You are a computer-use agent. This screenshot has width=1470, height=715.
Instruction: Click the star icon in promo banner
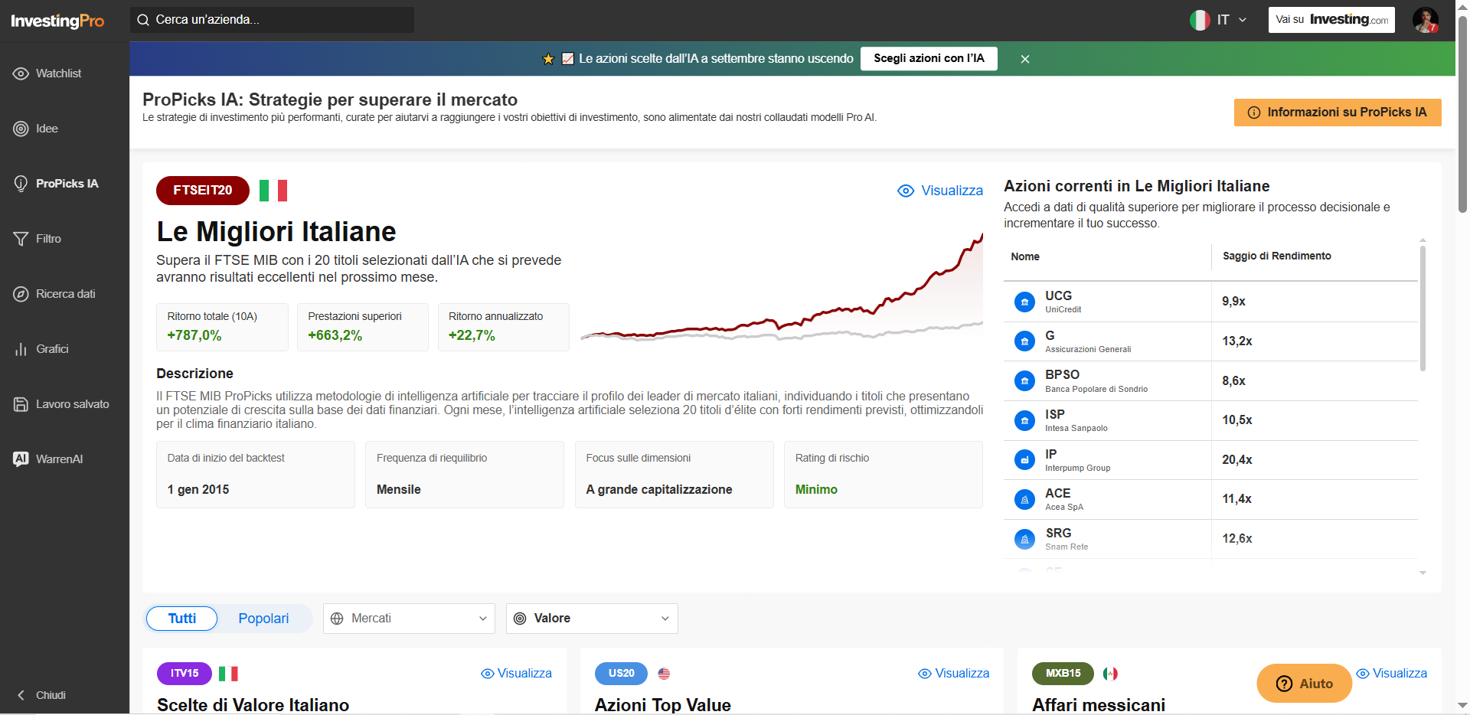click(548, 59)
